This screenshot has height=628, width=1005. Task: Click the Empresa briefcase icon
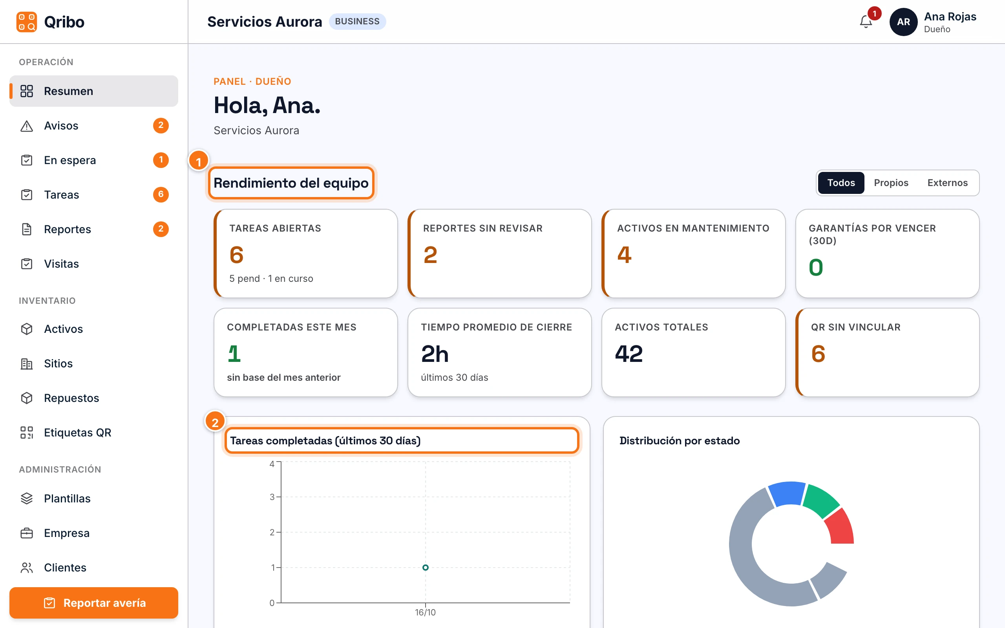click(27, 533)
